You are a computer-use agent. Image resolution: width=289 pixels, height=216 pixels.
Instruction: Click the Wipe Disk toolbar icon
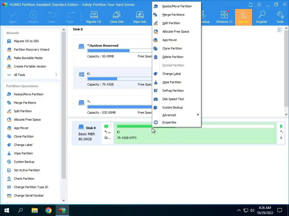tap(139, 17)
